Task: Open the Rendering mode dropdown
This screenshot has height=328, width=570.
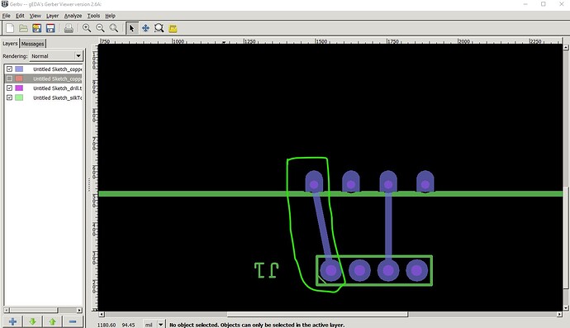Action: (x=56, y=56)
